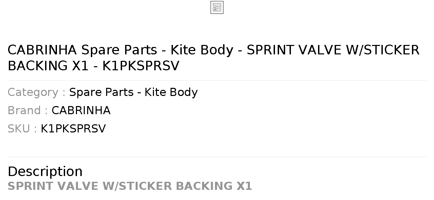This screenshot has width=434, height=200.
Task: Click the broken product image placeholder icon
Action: pos(217,7)
